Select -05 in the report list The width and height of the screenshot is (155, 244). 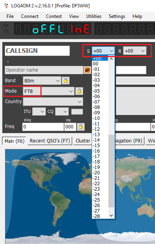(x=100, y=91)
